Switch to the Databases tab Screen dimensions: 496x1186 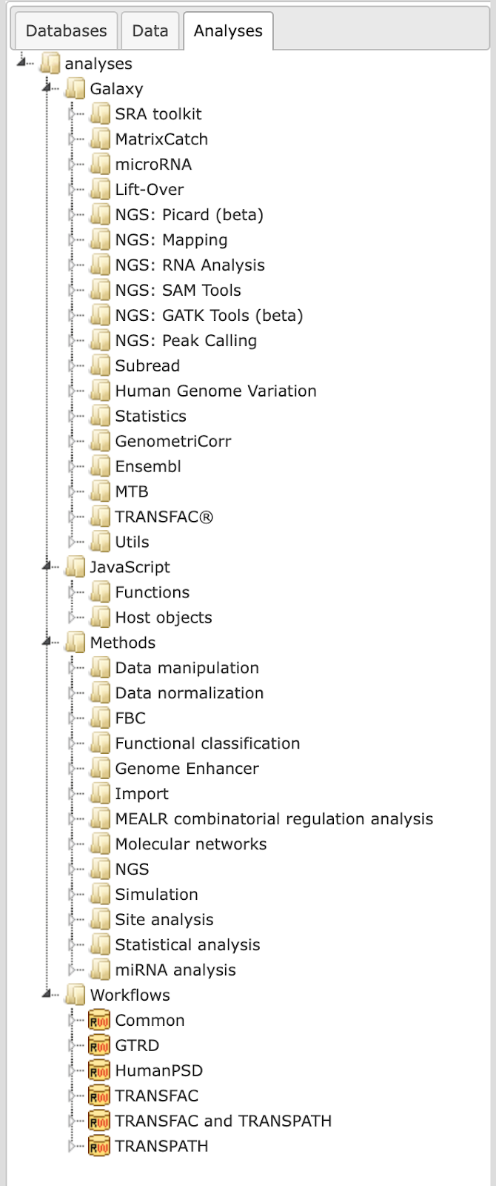click(66, 31)
